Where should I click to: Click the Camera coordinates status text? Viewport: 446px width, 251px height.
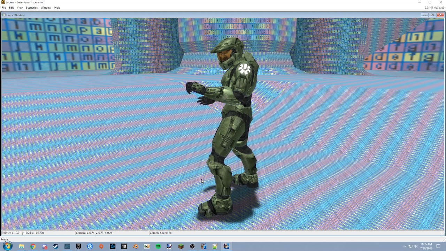[x=94, y=233]
